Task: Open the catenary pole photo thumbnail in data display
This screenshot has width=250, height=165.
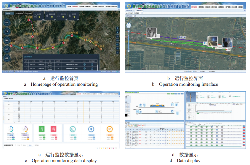Action: point(191,97)
